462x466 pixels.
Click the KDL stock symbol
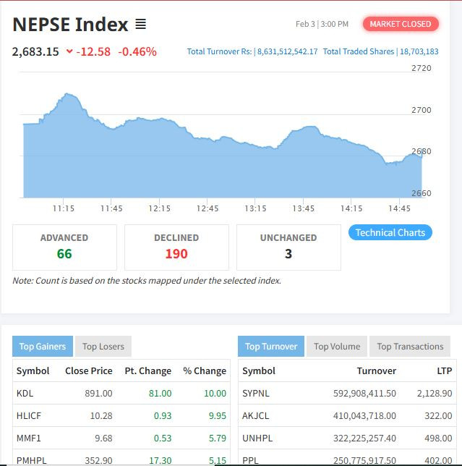click(25, 393)
